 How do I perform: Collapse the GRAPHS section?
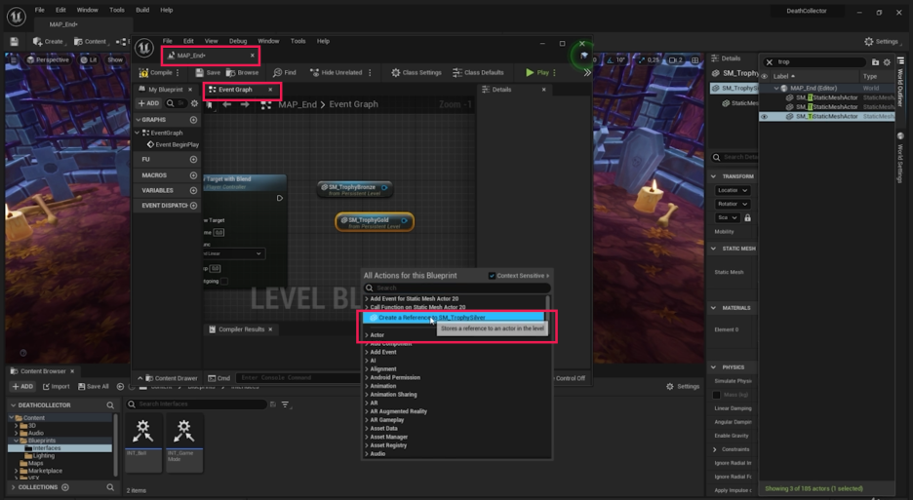pos(139,119)
